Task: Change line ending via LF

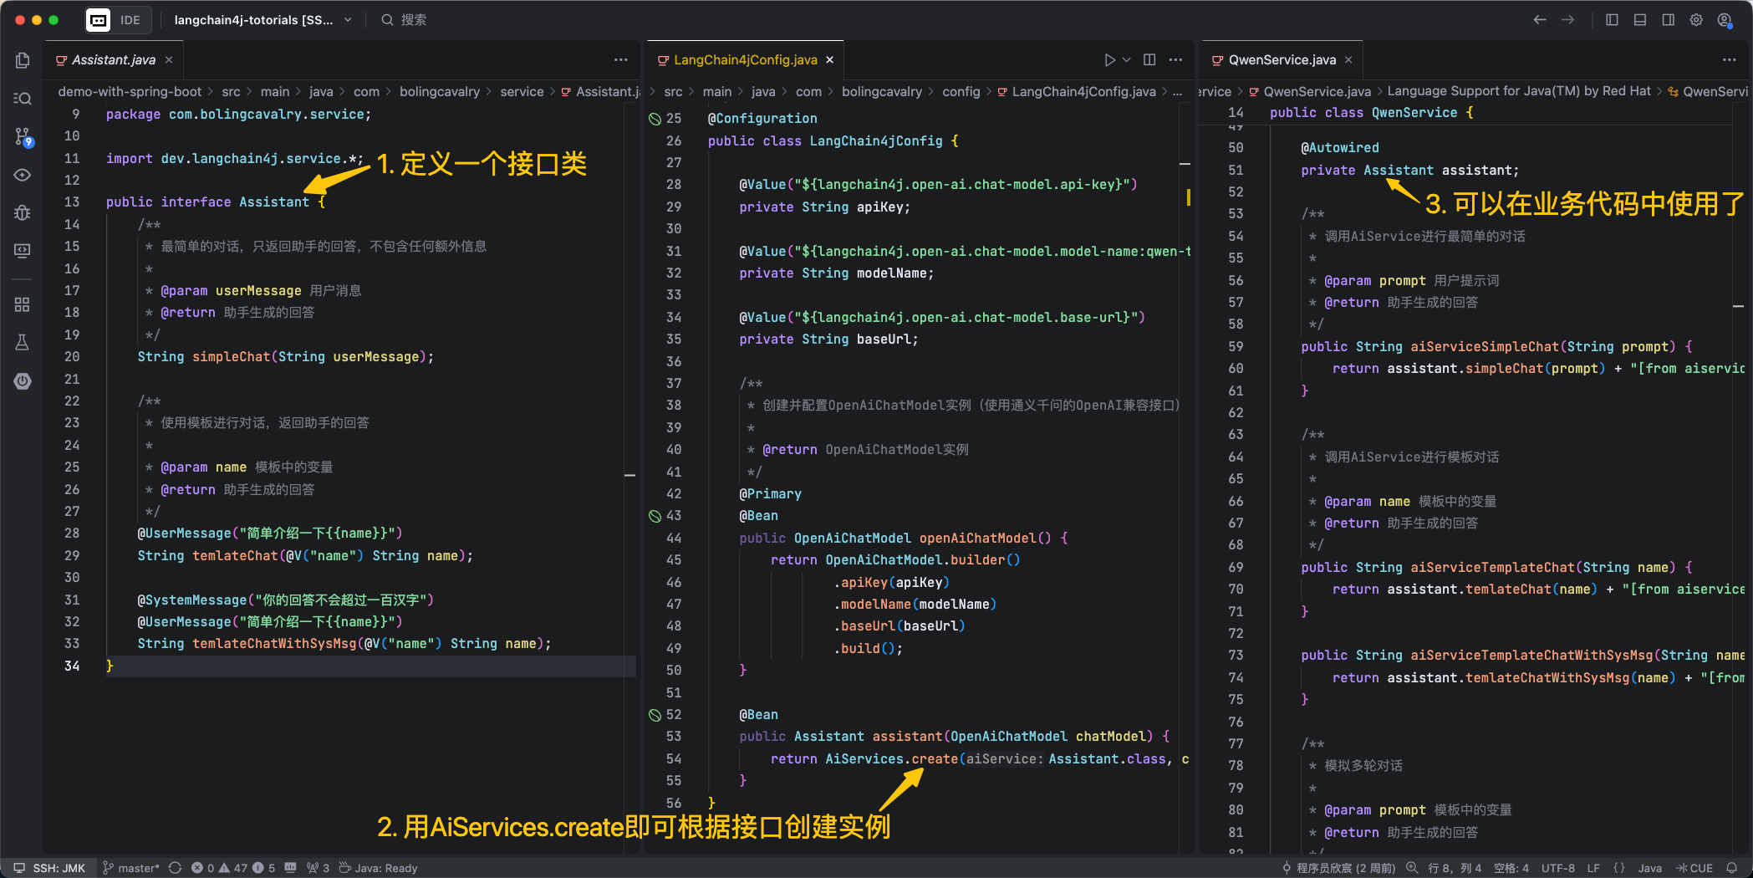Action: (1593, 868)
